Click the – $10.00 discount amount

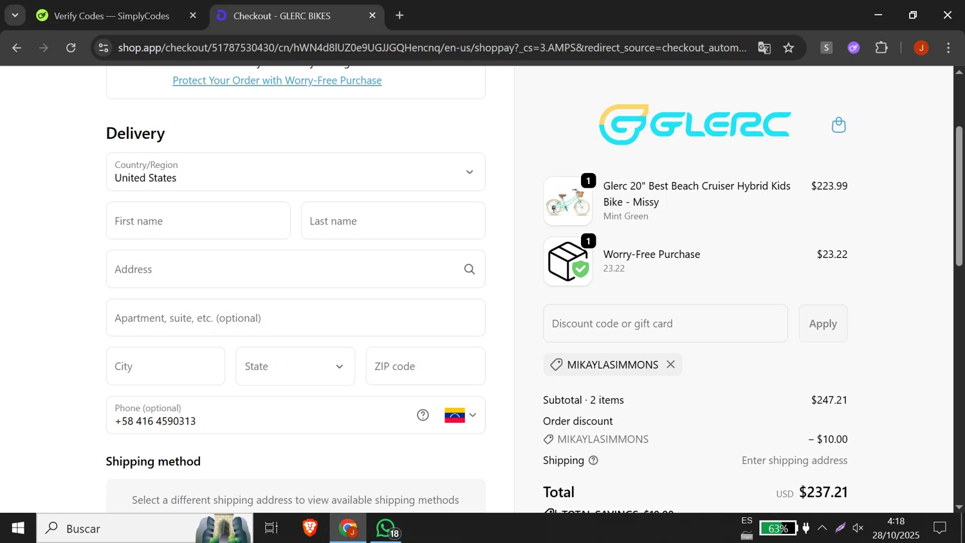(828, 439)
